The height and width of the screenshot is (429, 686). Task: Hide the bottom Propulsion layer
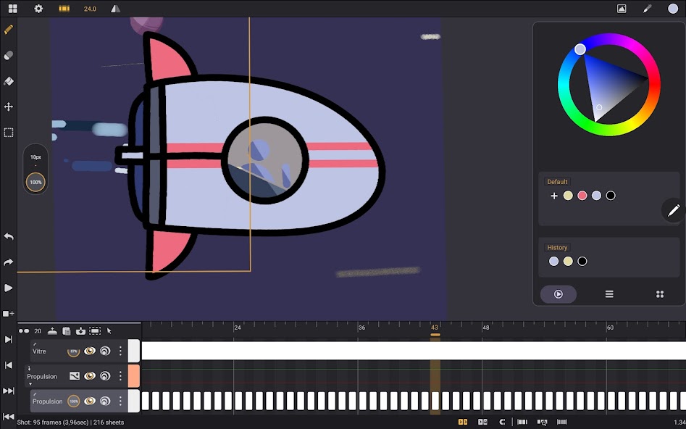(x=90, y=401)
